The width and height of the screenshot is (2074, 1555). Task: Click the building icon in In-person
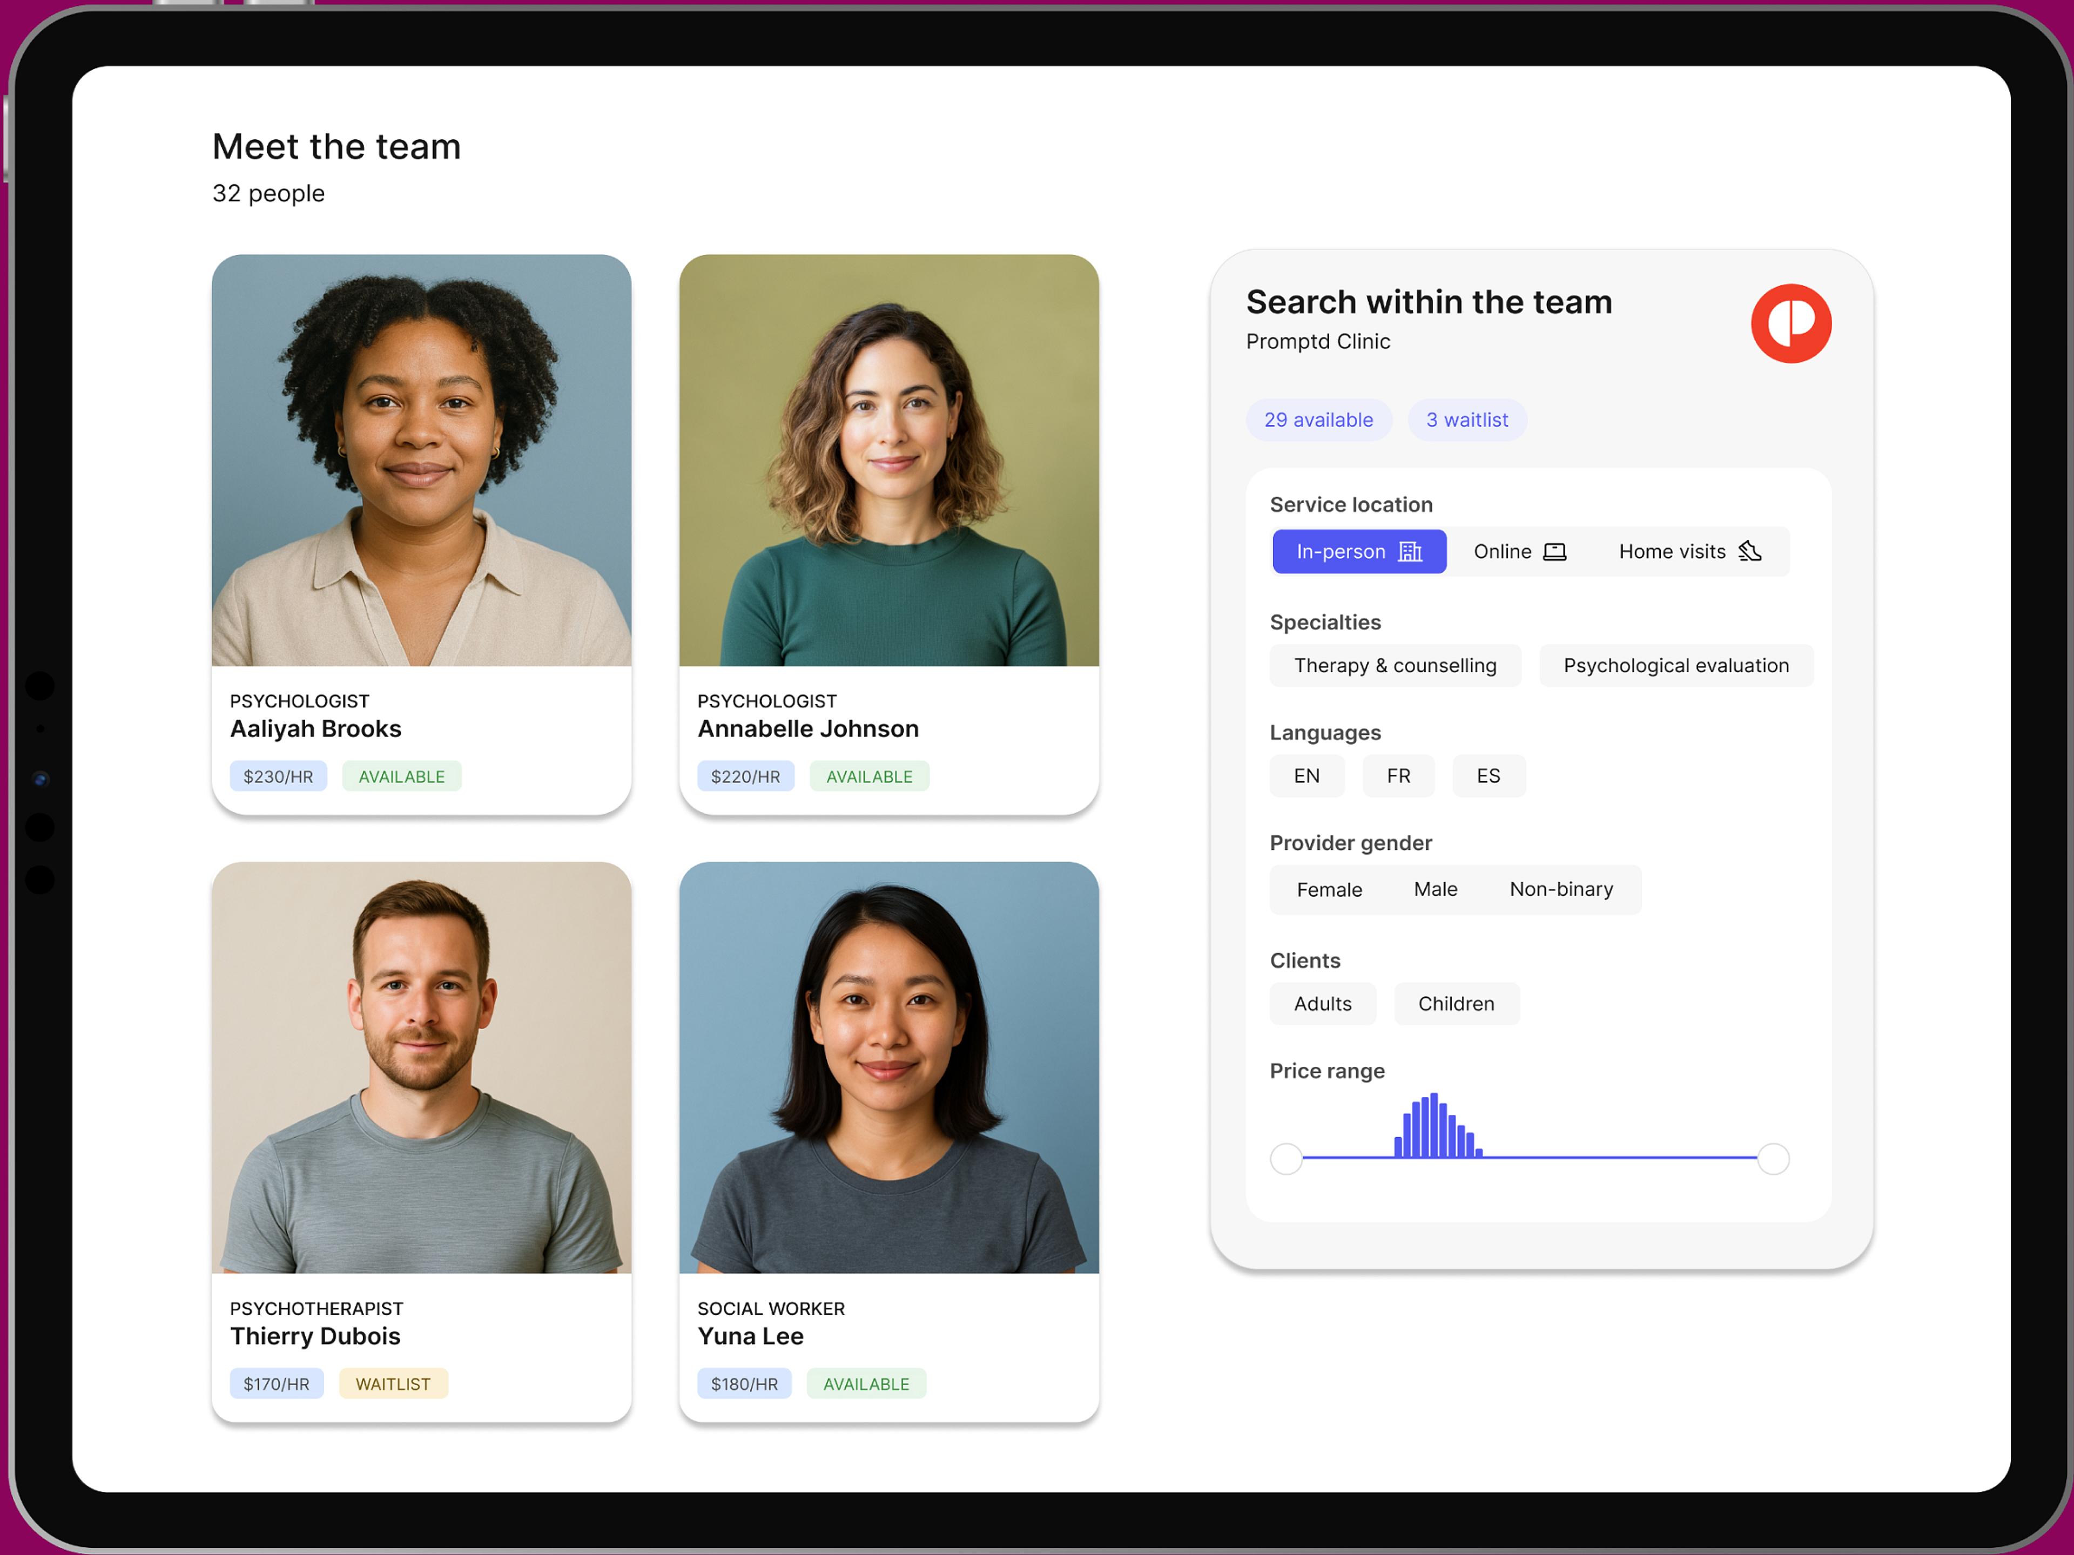coord(1409,551)
